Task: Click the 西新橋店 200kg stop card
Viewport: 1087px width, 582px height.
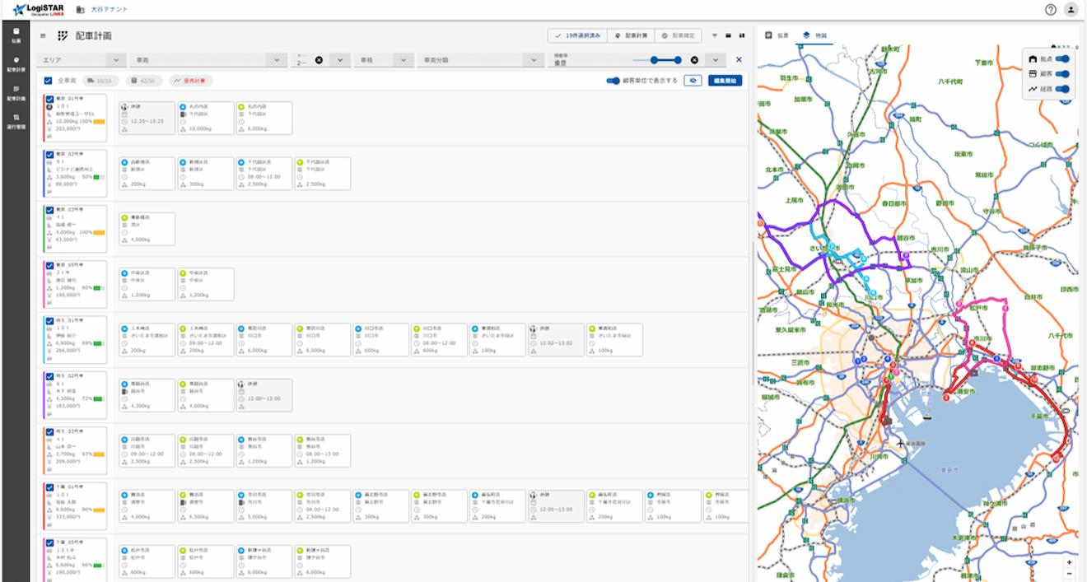Action: [x=147, y=174]
